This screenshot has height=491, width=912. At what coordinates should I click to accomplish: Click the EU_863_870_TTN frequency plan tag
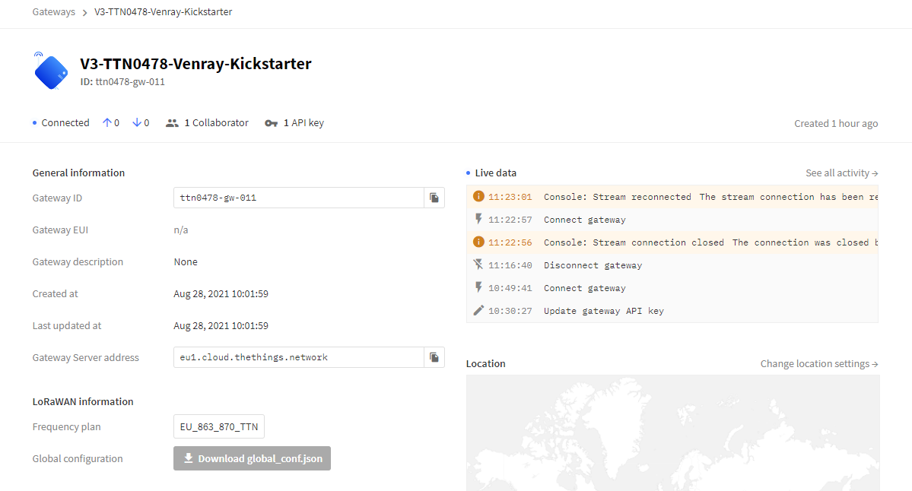pyautogui.click(x=219, y=426)
